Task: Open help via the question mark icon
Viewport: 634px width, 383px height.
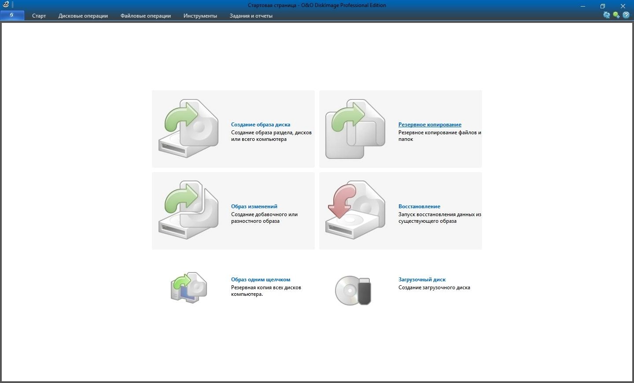Action: click(626, 15)
